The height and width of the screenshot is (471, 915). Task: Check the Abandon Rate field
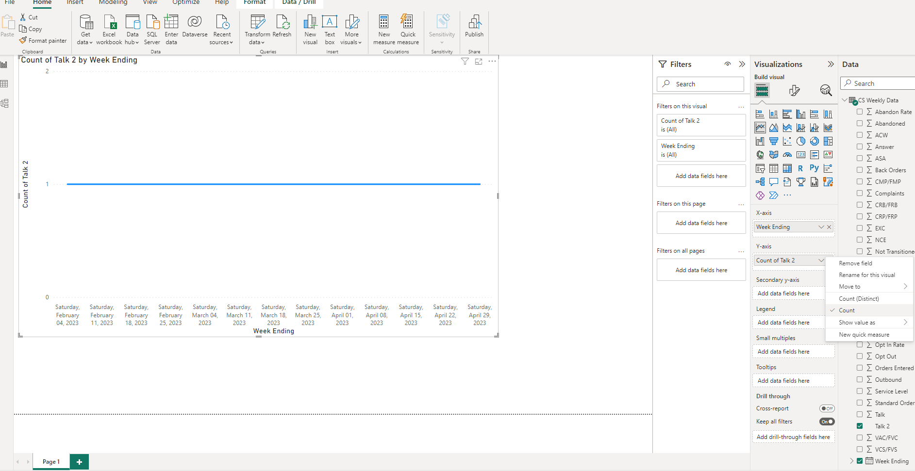coord(860,112)
